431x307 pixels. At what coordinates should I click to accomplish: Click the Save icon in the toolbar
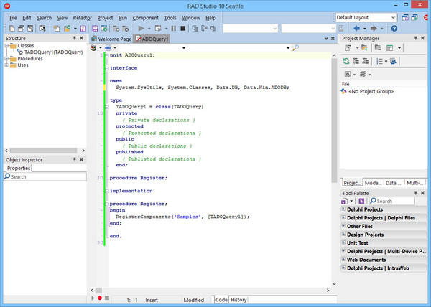(84, 29)
